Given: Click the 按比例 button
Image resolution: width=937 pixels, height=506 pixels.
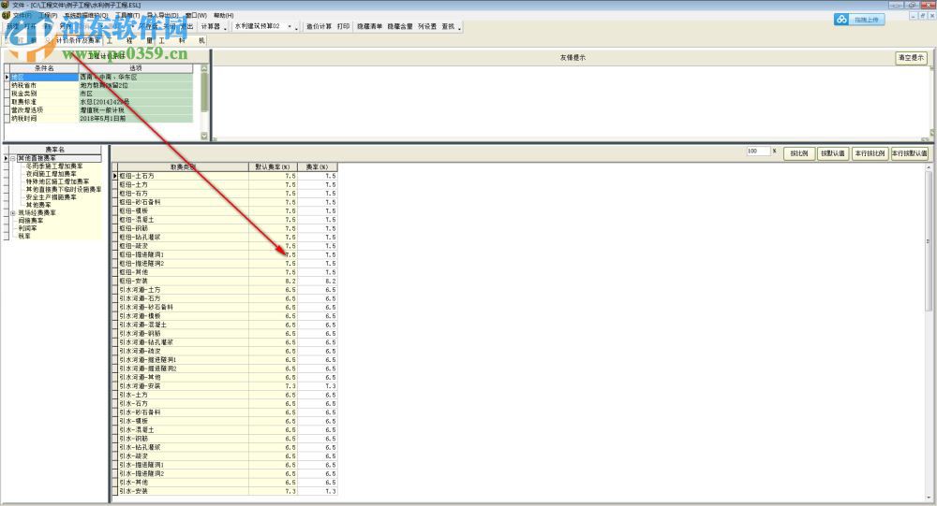Looking at the screenshot, I should [799, 153].
